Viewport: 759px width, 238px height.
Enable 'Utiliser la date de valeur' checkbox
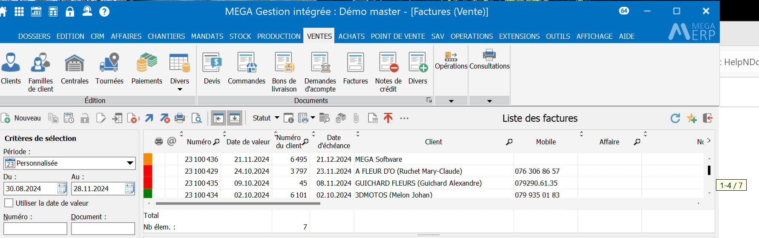[9, 203]
